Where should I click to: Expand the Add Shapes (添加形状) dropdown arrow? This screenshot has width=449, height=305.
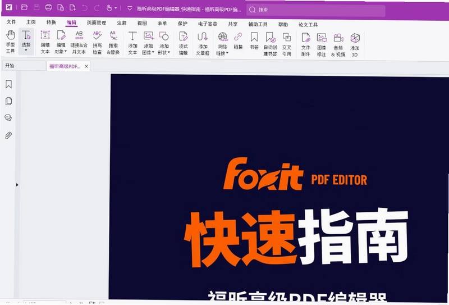[x=169, y=52]
